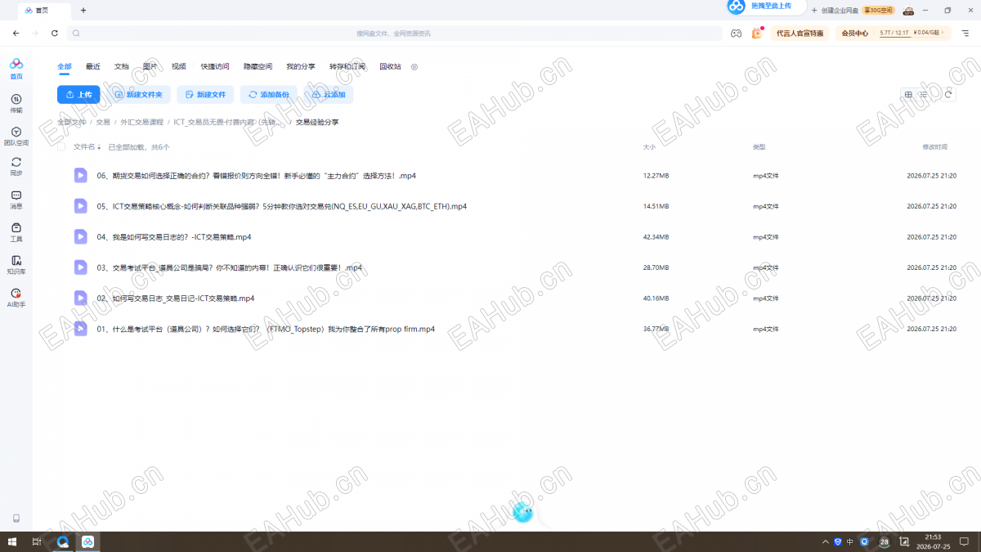Open the gift bag icon with red dot
This screenshot has height=552, width=981.
click(x=757, y=33)
